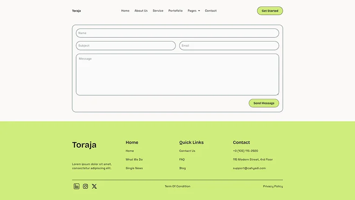Click the bold Home footer heading
Screen dimensions: 355x200
[x=132, y=142]
